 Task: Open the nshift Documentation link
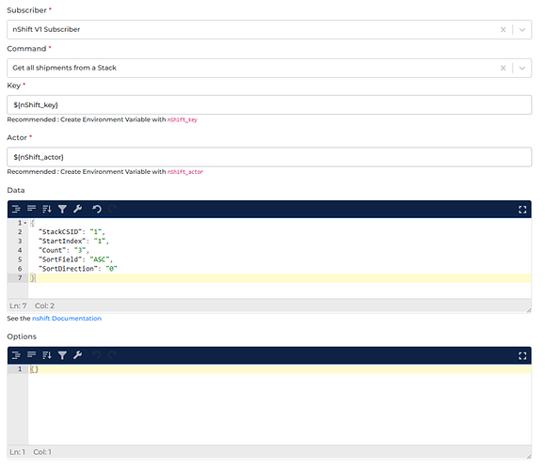[67, 319]
